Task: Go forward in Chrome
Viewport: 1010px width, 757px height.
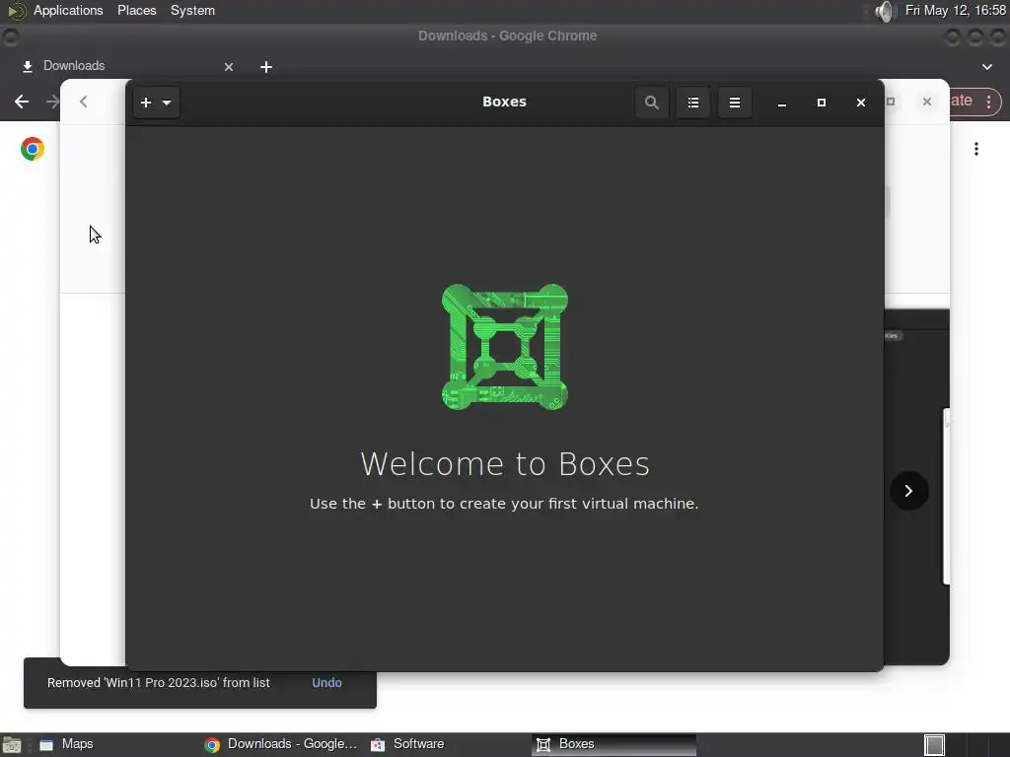Action: [x=52, y=102]
